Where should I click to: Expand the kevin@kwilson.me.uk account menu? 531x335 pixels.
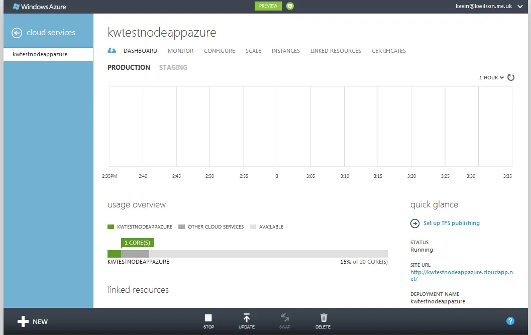tap(490, 7)
